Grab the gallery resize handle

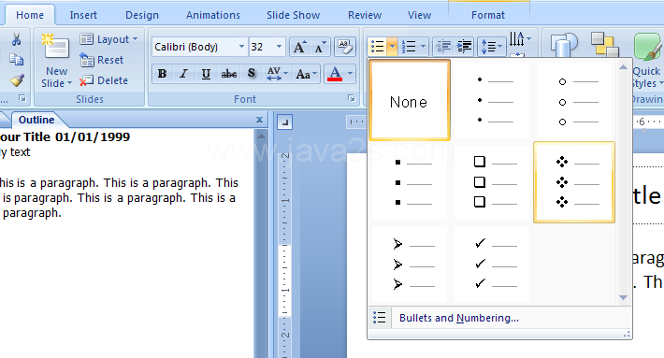click(627, 335)
